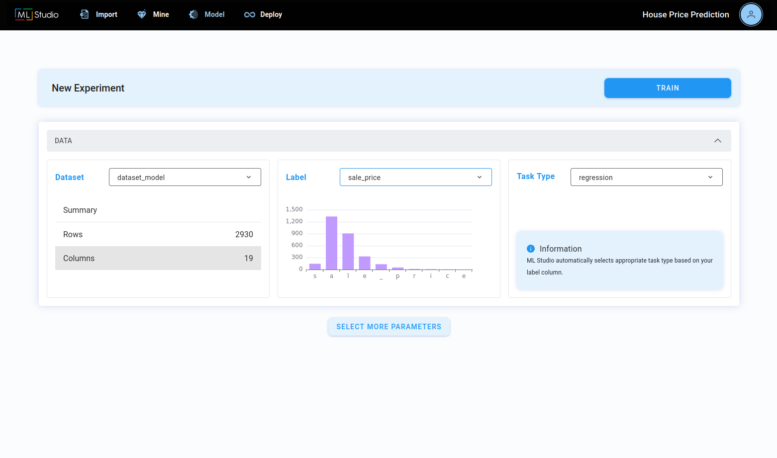The width and height of the screenshot is (777, 458).
Task: Open the regression task type dropdown
Action: tap(647, 177)
